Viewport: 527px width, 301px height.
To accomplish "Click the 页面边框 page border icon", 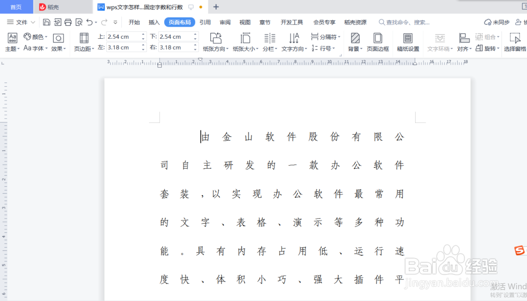I will pyautogui.click(x=378, y=38).
